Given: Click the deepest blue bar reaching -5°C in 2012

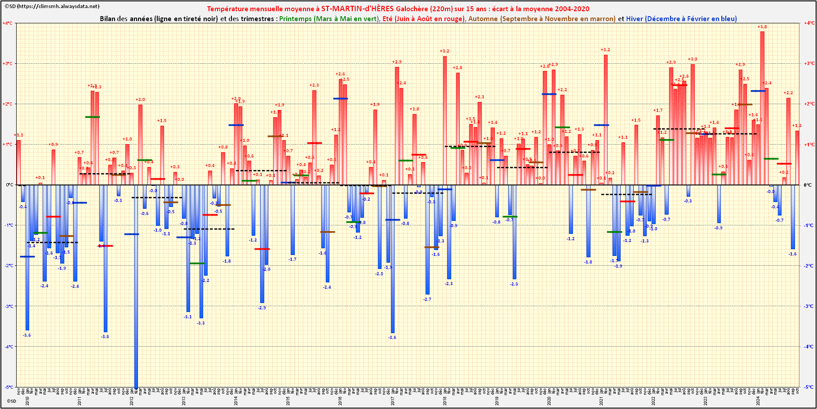Looking at the screenshot, I should (136, 287).
